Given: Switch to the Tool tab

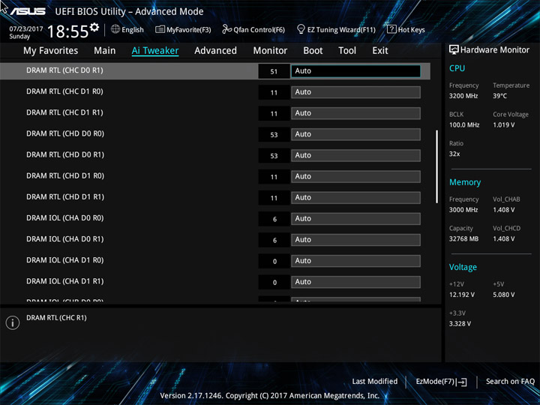Looking at the screenshot, I should pyautogui.click(x=347, y=51).
